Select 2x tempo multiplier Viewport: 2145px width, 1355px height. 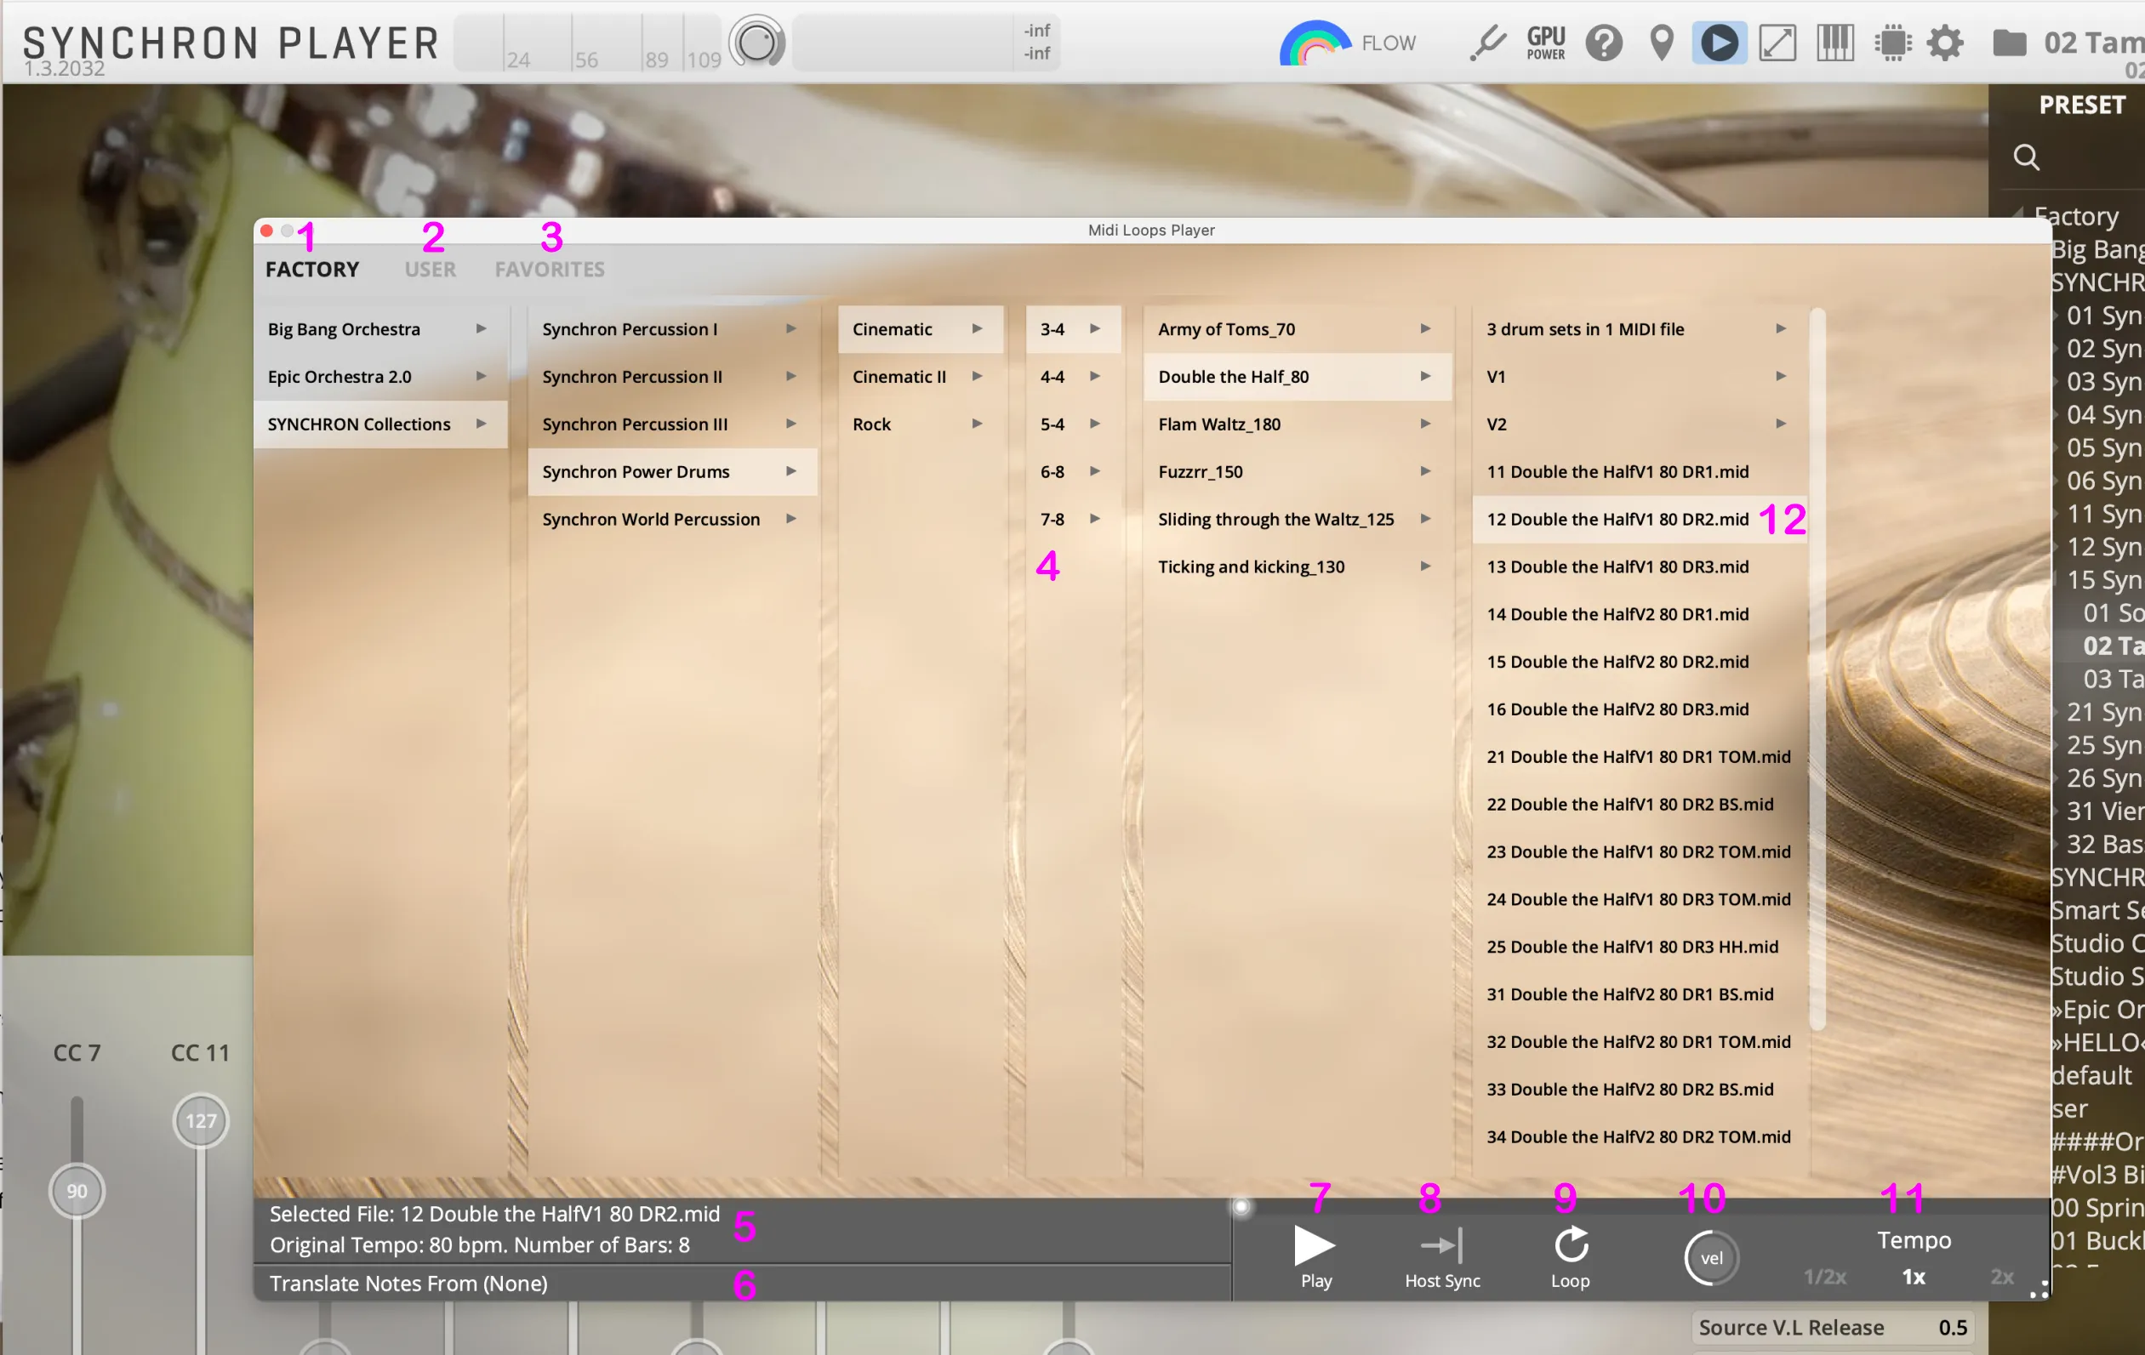(2001, 1277)
